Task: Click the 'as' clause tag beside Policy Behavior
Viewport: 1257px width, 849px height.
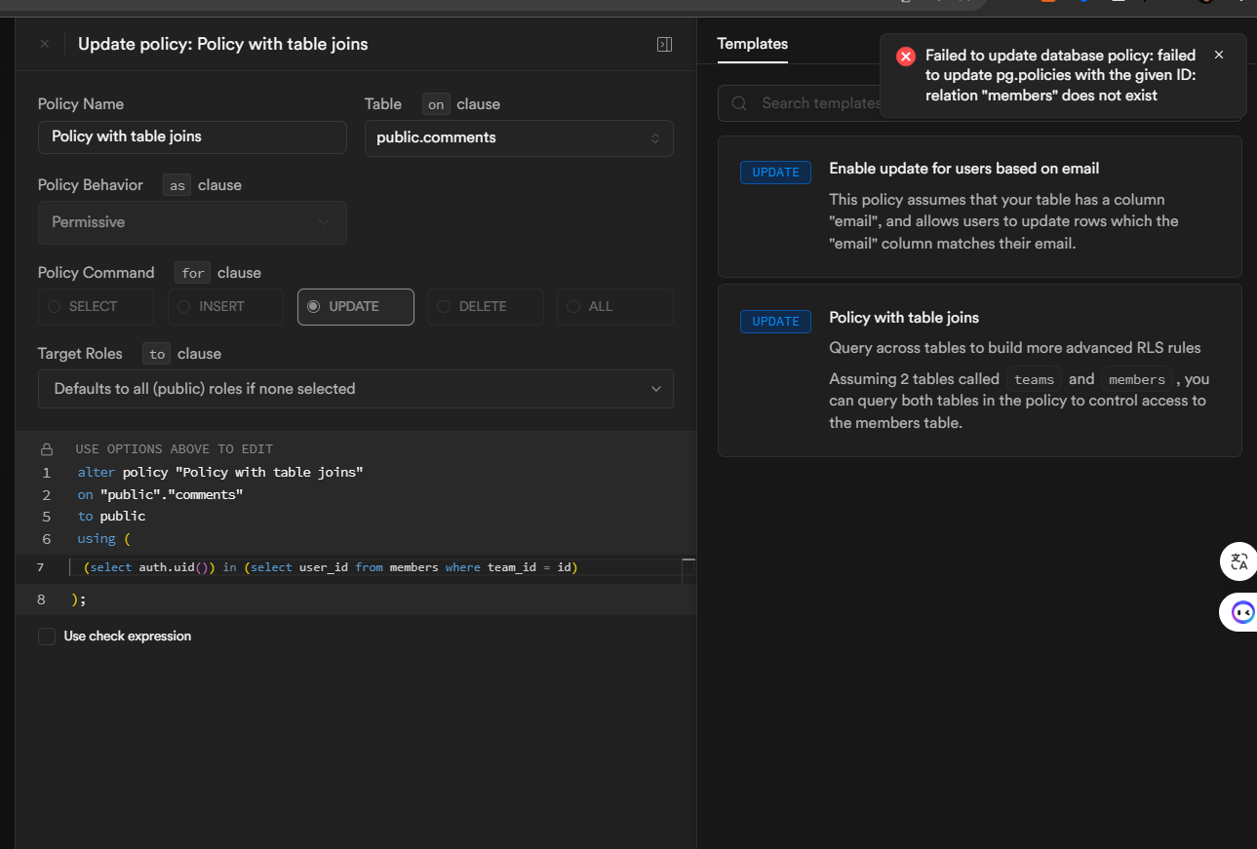Action: (177, 185)
